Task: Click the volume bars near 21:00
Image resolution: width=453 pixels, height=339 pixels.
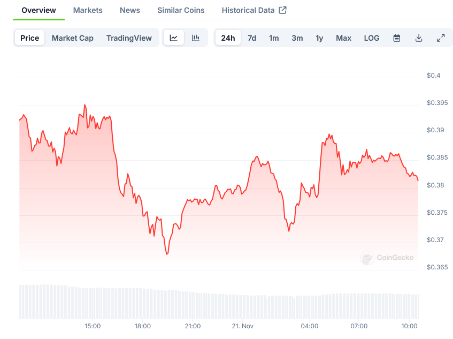Action: (193, 304)
